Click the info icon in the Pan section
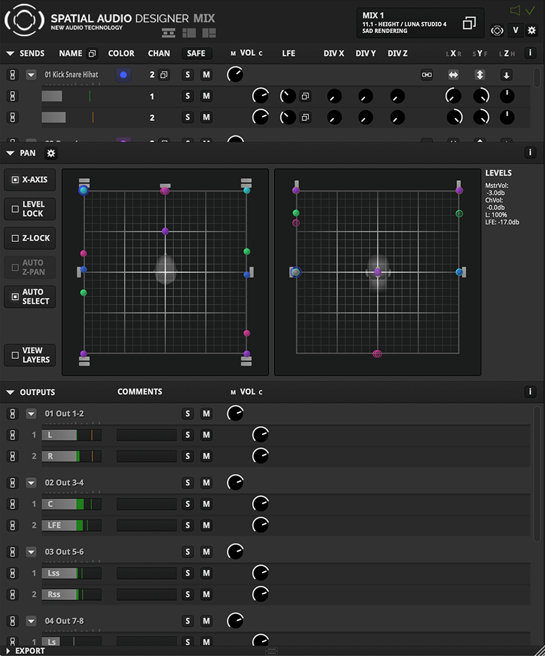This screenshot has width=545, height=656. [530, 152]
